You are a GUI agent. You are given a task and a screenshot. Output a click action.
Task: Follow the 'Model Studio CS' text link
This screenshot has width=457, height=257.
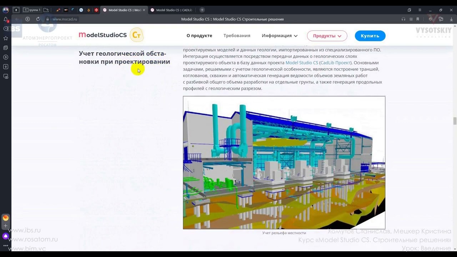pos(302,63)
